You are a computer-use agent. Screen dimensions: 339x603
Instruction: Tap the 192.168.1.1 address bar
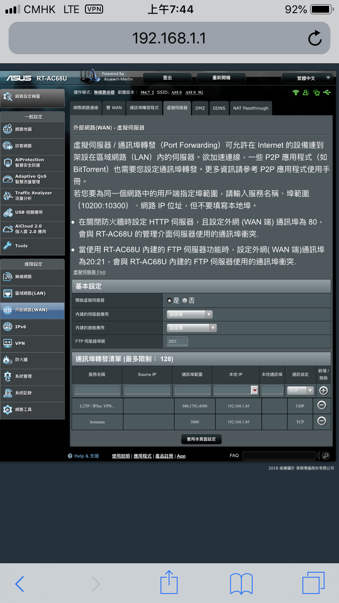[169, 38]
